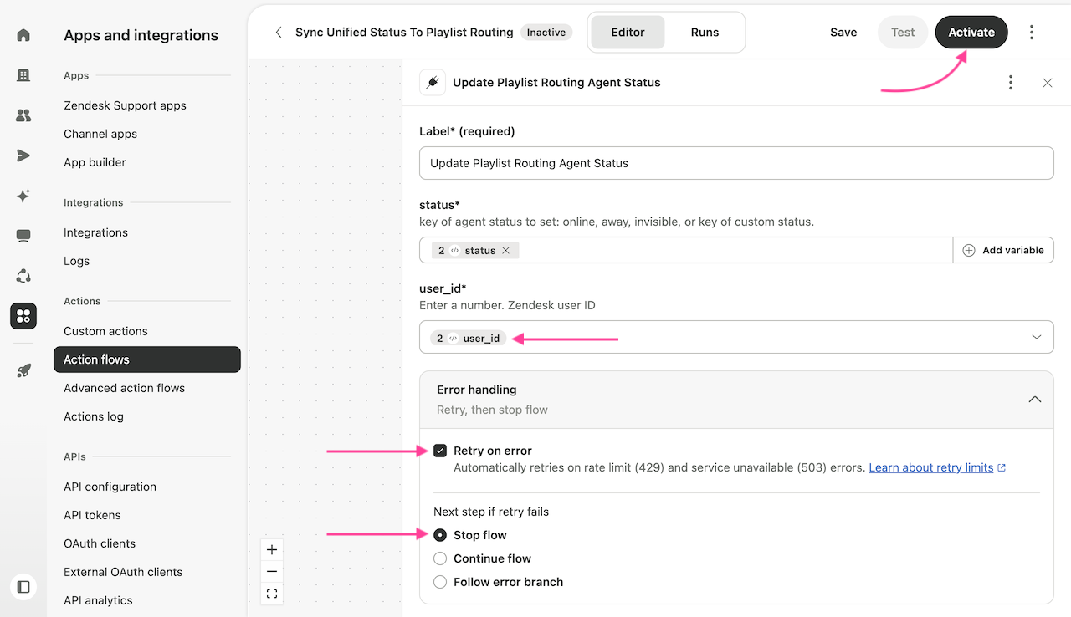Go back using the left chevron arrow

[279, 33]
